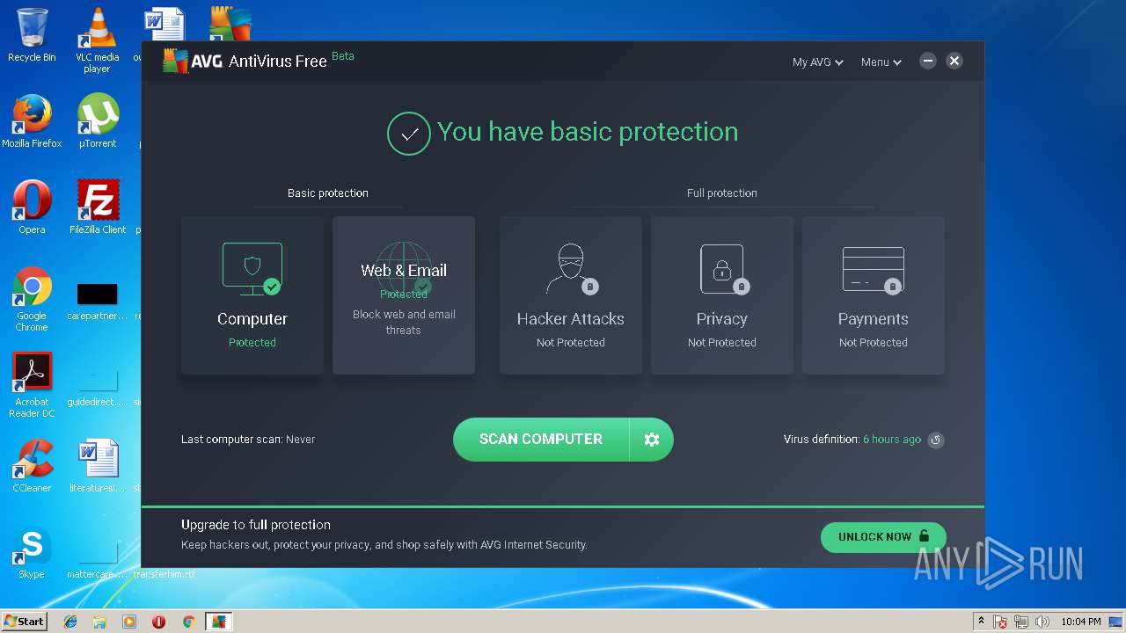Screen dimensions: 1126x633
Task: Click the UNLOCK NOW button
Action: pyautogui.click(x=883, y=537)
